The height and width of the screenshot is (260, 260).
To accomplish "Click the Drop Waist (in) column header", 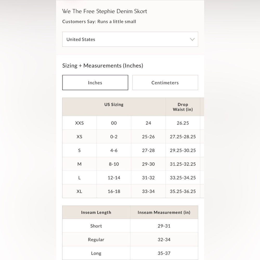I will (183, 107).
